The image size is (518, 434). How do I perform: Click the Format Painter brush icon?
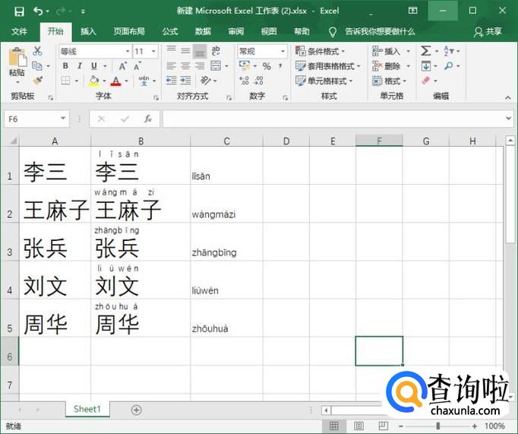[x=37, y=80]
